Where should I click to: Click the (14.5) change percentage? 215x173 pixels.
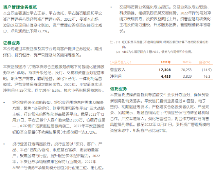[x=207, y=70]
